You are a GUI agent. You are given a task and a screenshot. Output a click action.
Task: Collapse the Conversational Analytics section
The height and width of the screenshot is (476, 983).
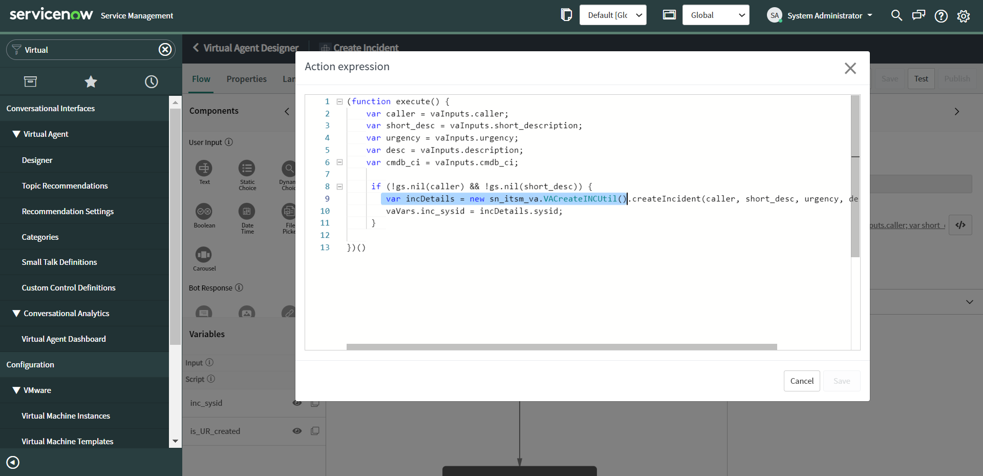(x=16, y=313)
